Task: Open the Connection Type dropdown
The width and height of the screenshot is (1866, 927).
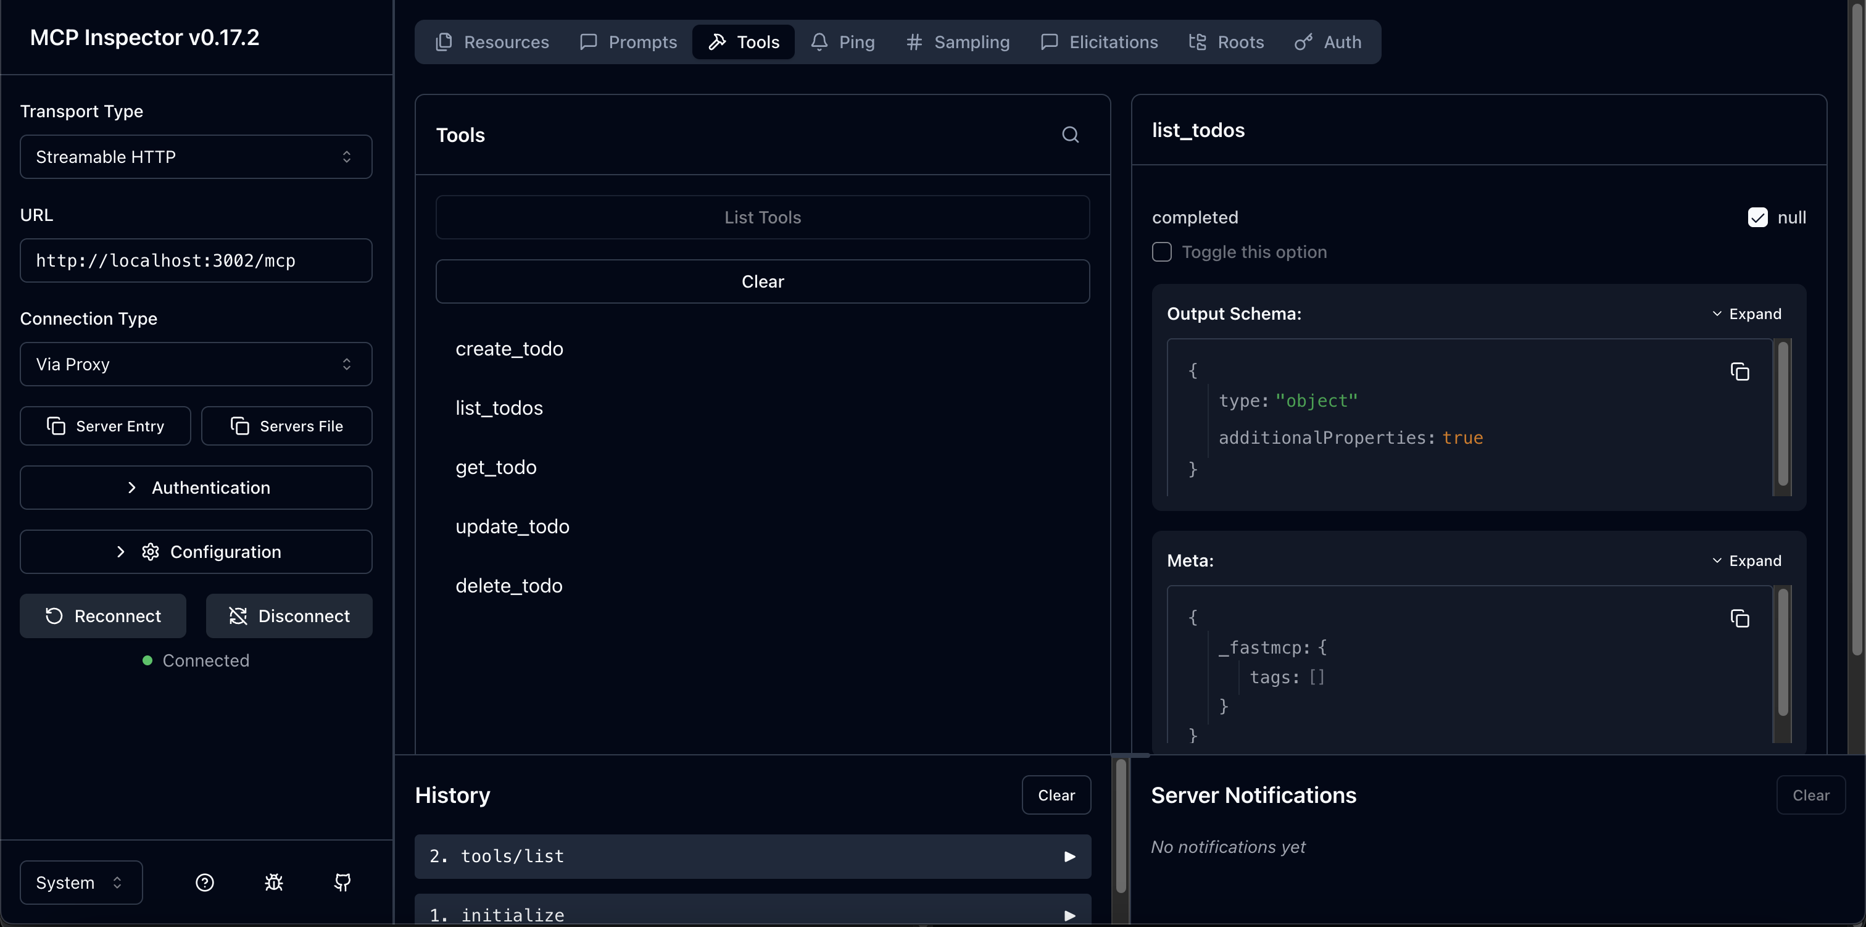Action: [196, 364]
